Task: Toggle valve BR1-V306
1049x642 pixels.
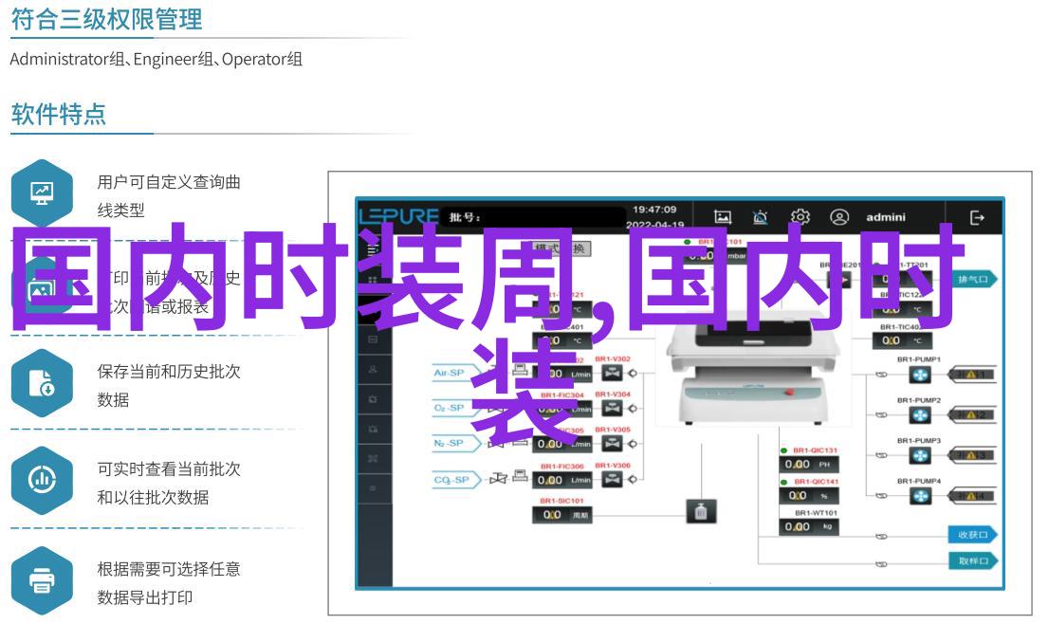Action: 612,478
